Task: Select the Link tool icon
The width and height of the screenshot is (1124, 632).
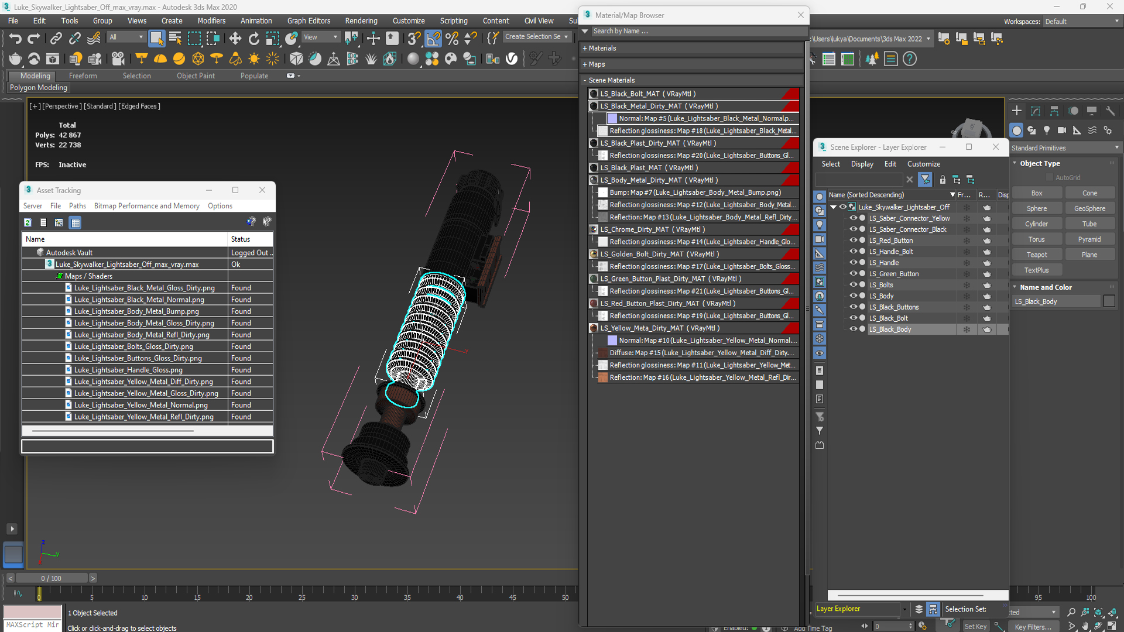Action: [x=56, y=39]
